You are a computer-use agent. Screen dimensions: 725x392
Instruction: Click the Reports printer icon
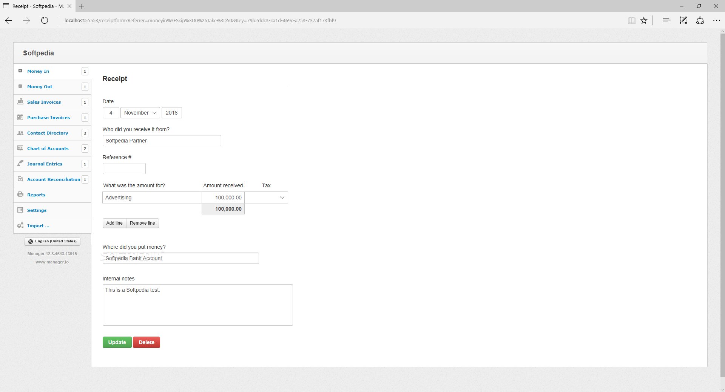[20, 194]
